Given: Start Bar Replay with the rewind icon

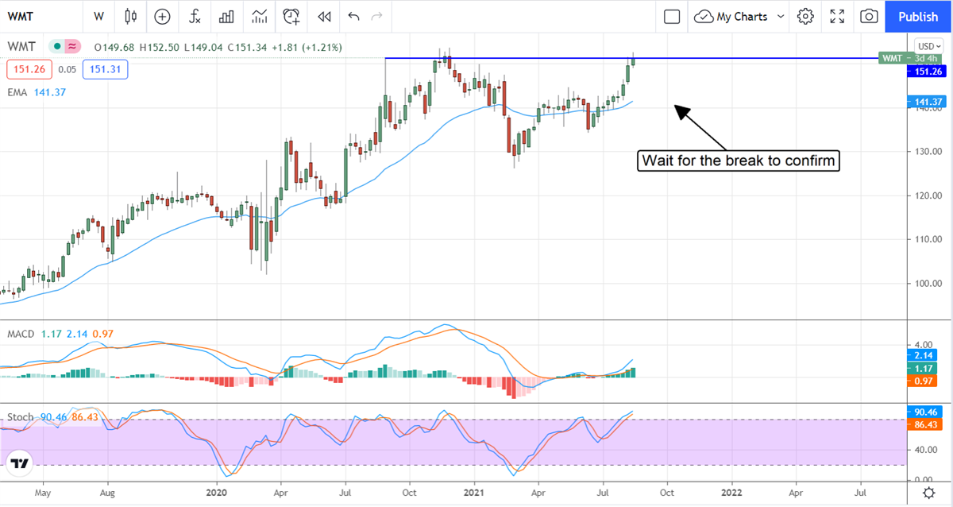Looking at the screenshot, I should coord(323,16).
